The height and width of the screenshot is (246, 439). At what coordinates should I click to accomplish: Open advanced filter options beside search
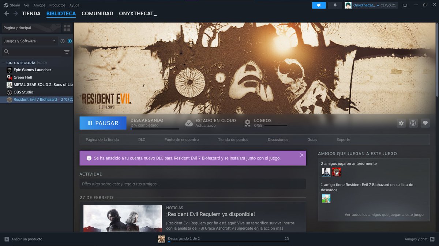pos(67,52)
